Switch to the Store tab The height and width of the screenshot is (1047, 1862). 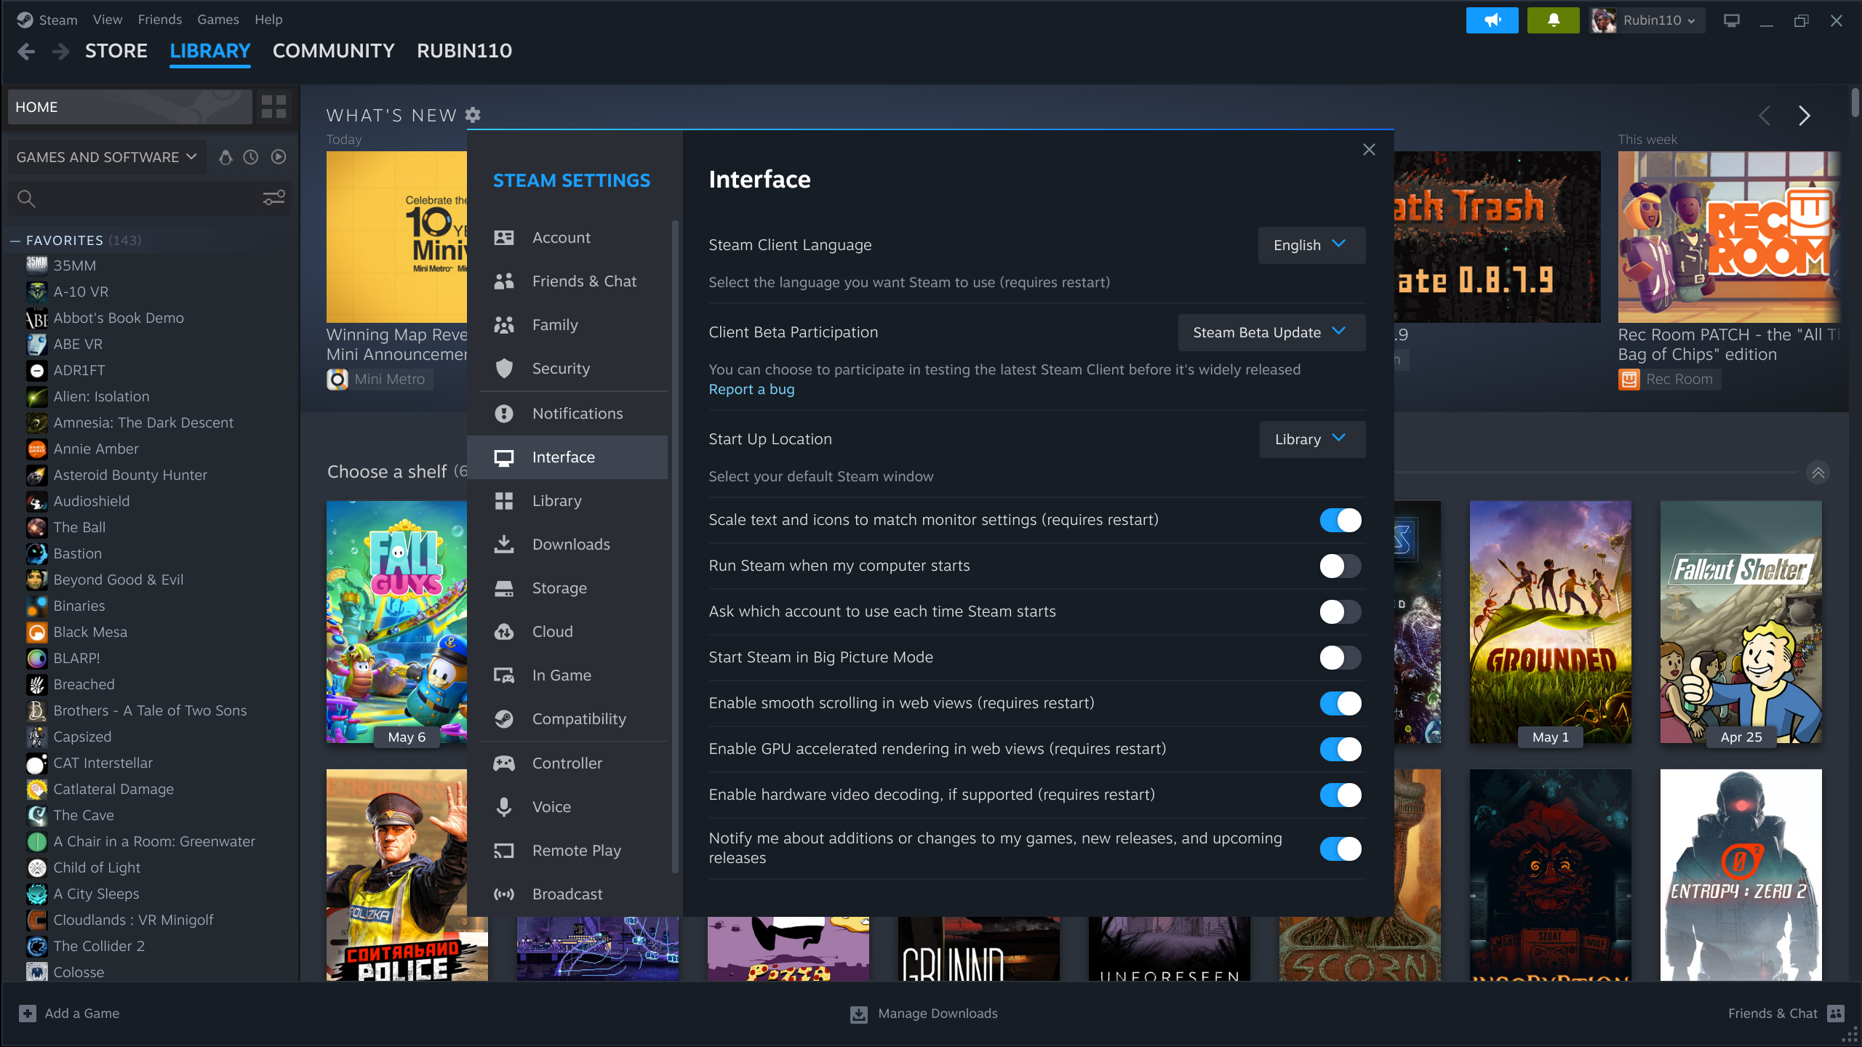pos(116,51)
